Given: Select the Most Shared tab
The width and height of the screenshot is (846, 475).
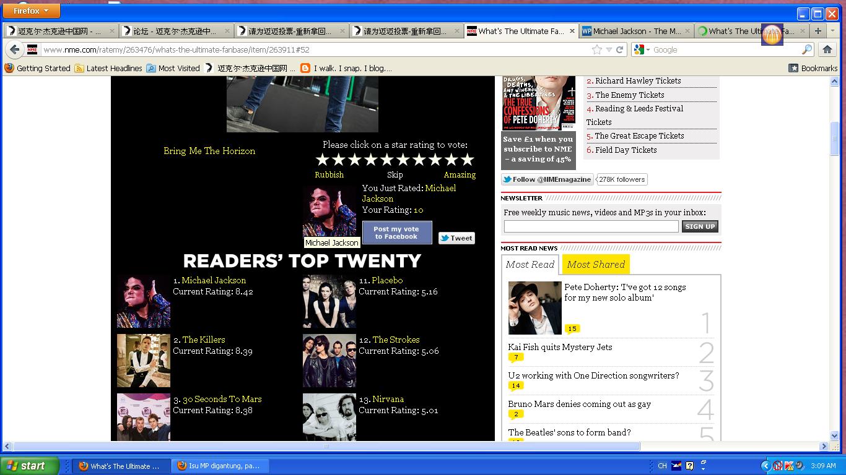Looking at the screenshot, I should (596, 264).
